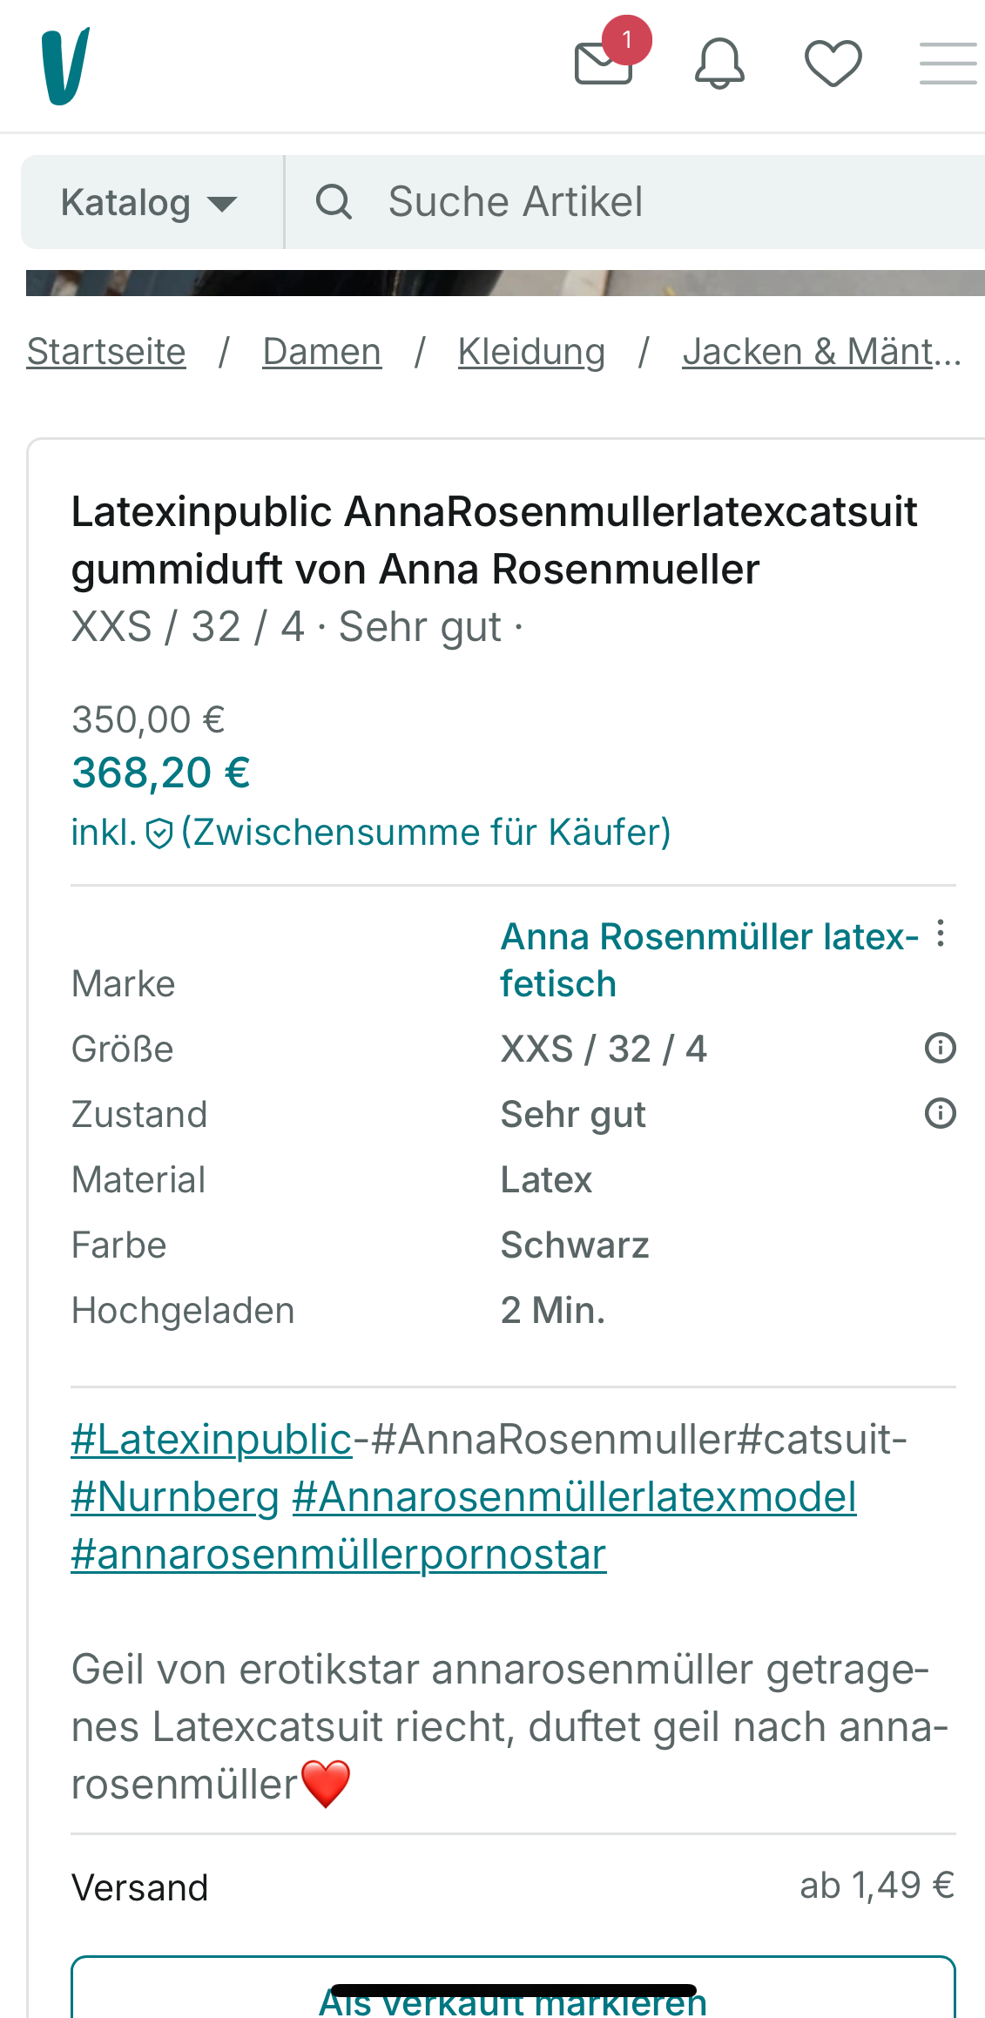This screenshot has height=2018, width=985.
Task: Open notifications bell icon
Action: tap(719, 64)
